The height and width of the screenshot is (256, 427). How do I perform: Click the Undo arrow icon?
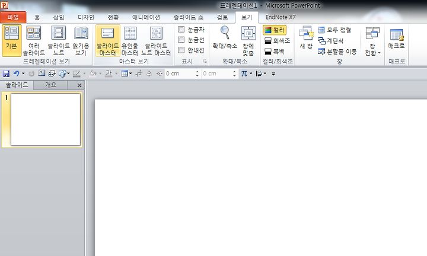[16, 73]
